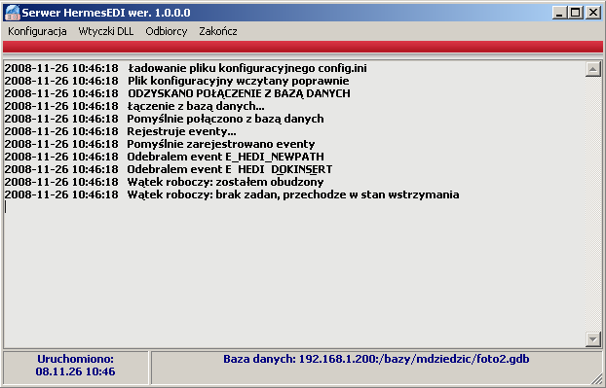Maximize the Serwer HermesEDI window
This screenshot has height=388, width=606.
coord(575,13)
